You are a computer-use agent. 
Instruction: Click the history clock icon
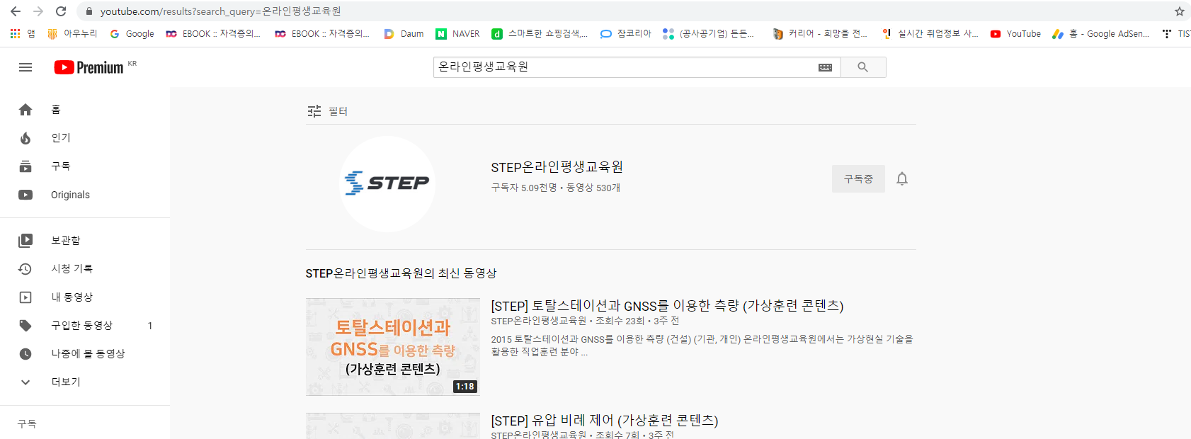coord(25,268)
